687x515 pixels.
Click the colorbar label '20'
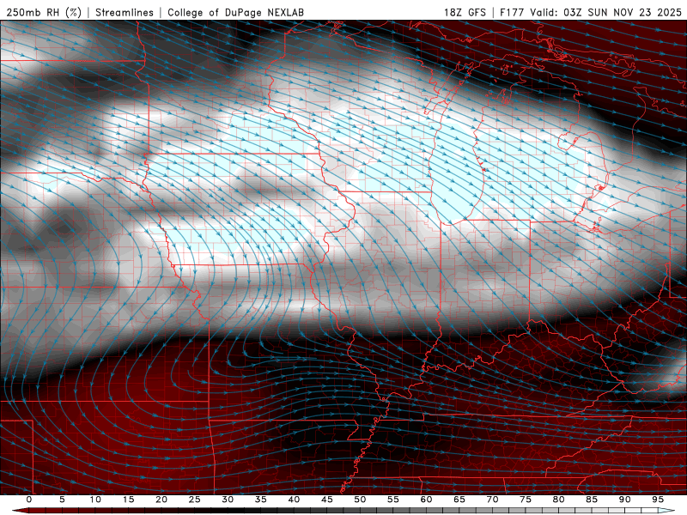point(161,500)
